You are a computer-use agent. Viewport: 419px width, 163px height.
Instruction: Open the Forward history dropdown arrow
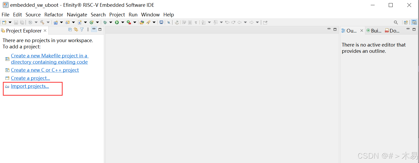point(257,22)
